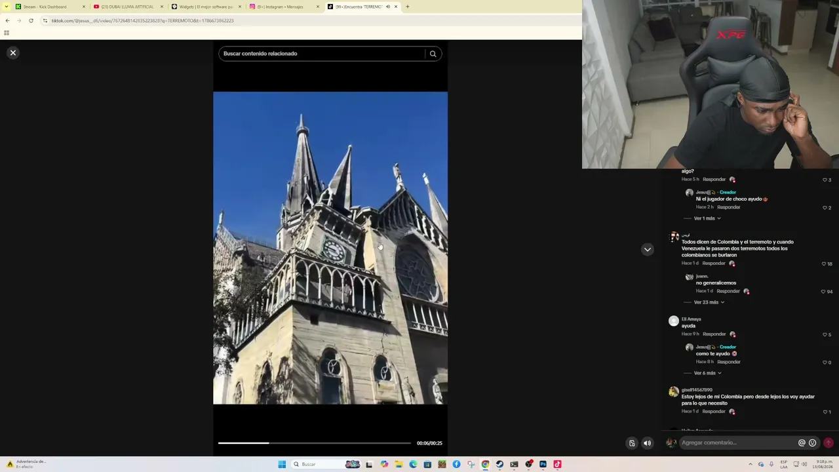Reply to the 'como te ayudo' comment

coord(728,362)
